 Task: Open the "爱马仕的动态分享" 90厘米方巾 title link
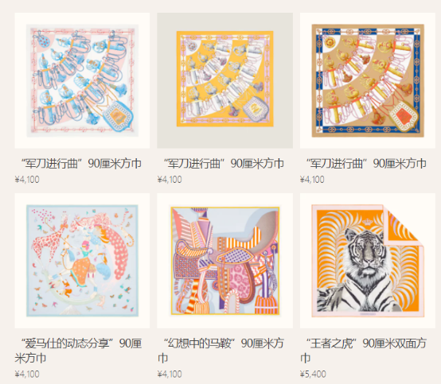pyautogui.click(x=79, y=351)
